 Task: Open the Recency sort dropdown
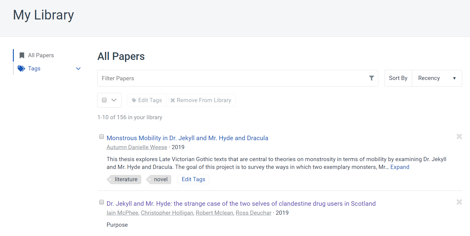tap(437, 78)
